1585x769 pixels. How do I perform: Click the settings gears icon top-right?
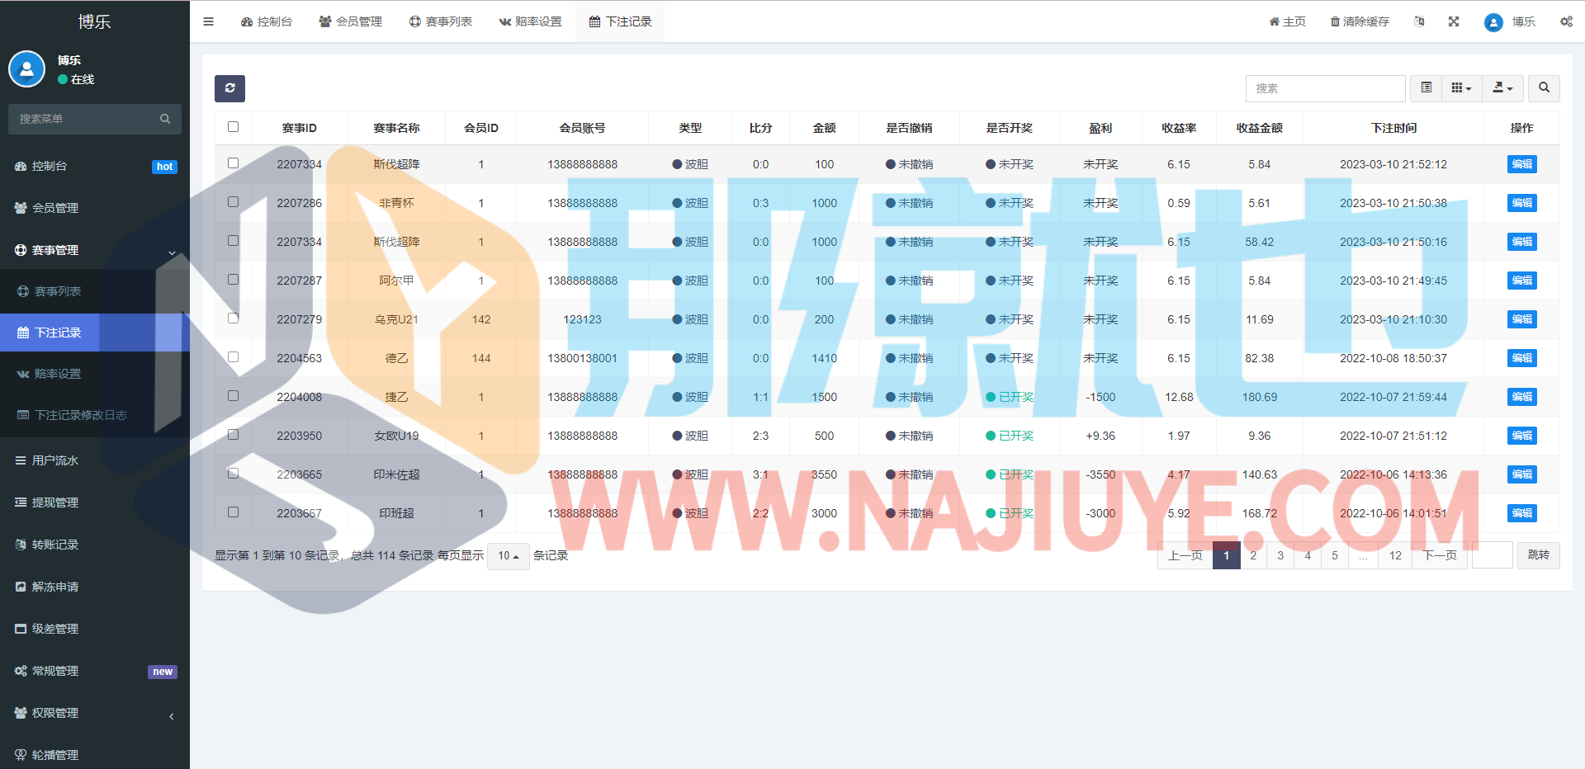(x=1566, y=21)
